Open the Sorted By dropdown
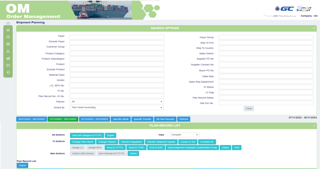320x169 pixels. tap(117, 107)
